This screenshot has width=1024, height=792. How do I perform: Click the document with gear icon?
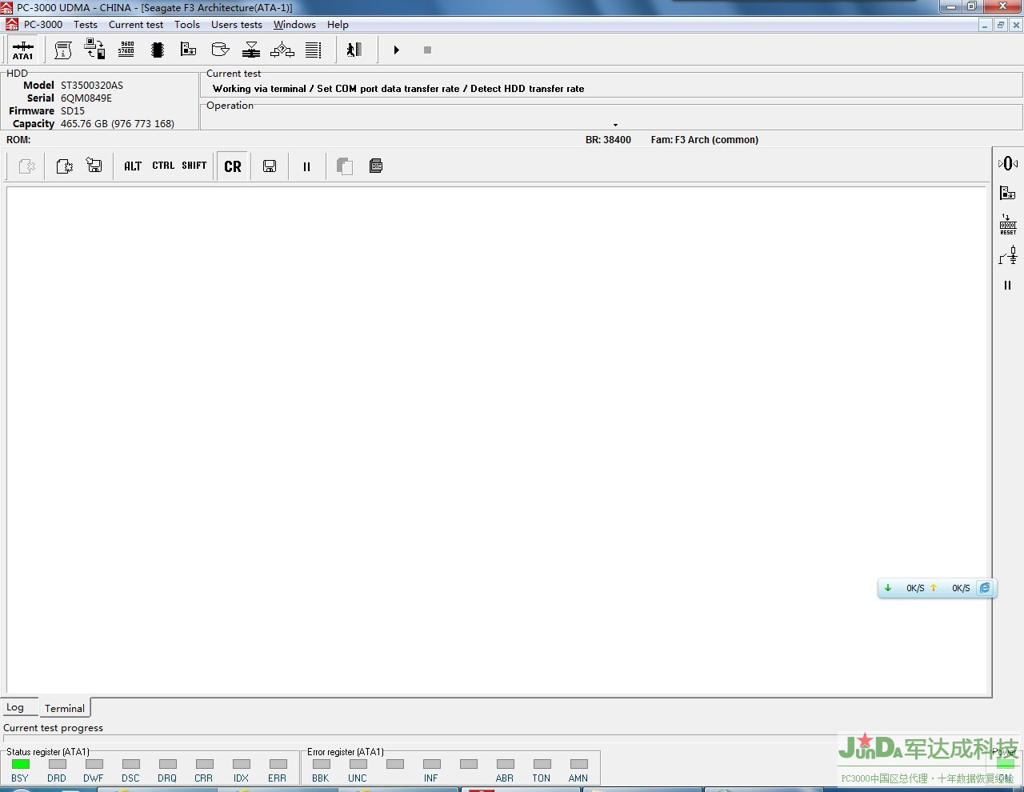click(x=64, y=166)
